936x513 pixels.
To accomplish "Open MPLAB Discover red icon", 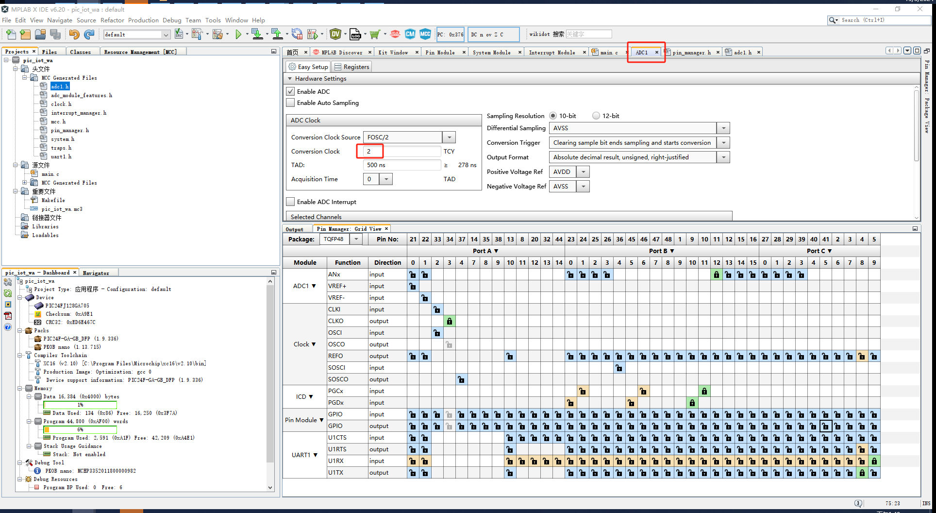I will [x=395, y=34].
